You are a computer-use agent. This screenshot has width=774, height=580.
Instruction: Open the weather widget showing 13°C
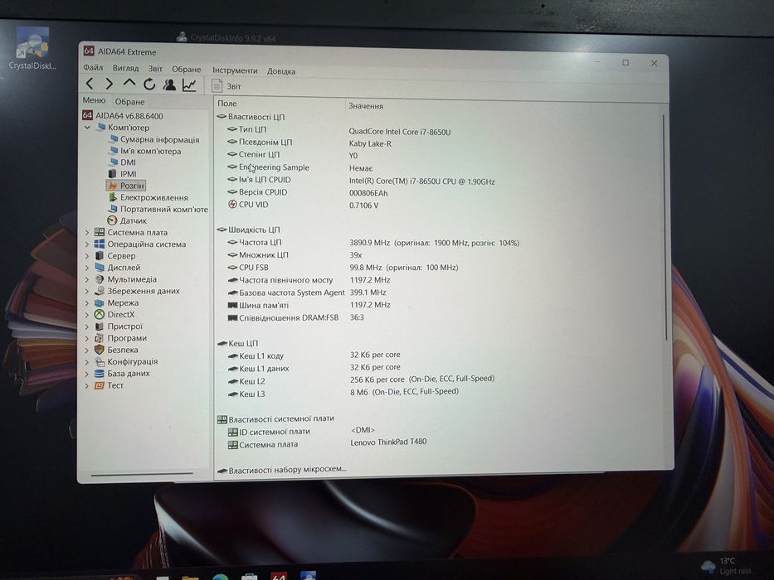(x=725, y=566)
